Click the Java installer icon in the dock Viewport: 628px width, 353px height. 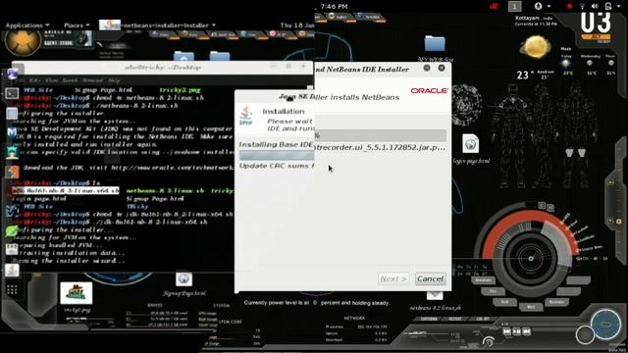[x=12, y=270]
